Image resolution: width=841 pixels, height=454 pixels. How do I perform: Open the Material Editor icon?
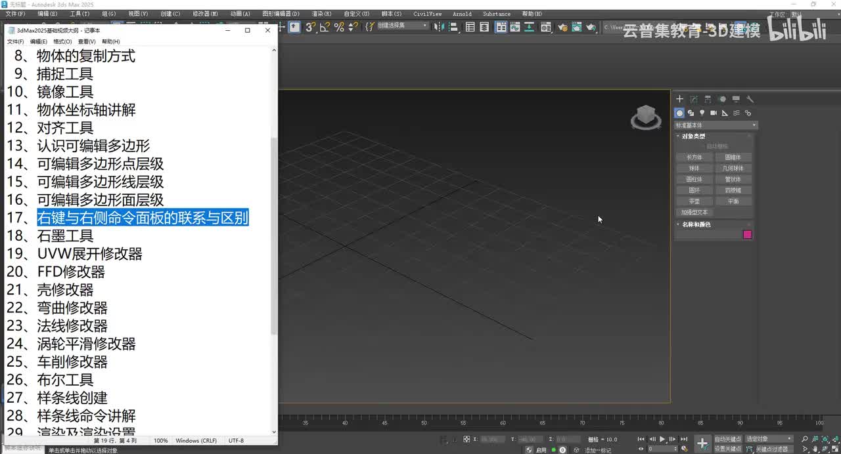(545, 27)
